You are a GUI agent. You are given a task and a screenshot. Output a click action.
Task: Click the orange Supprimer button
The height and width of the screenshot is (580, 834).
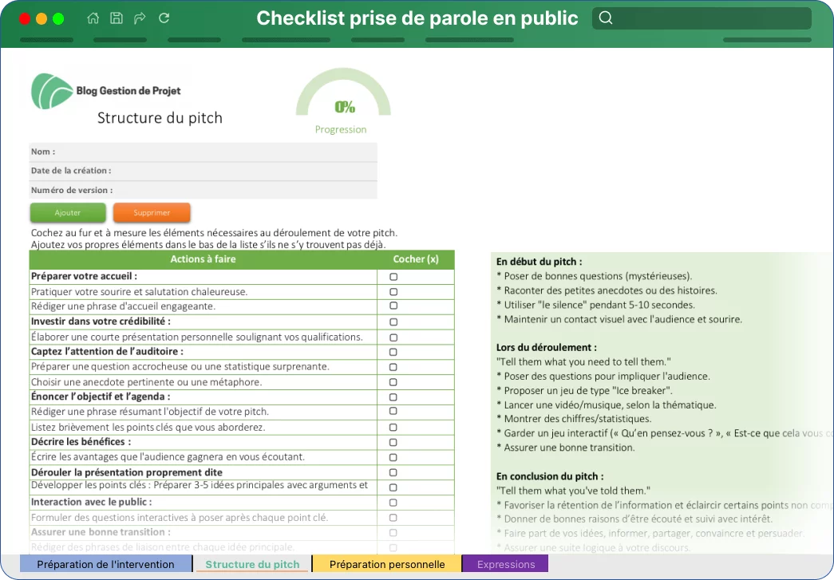pyautogui.click(x=152, y=213)
